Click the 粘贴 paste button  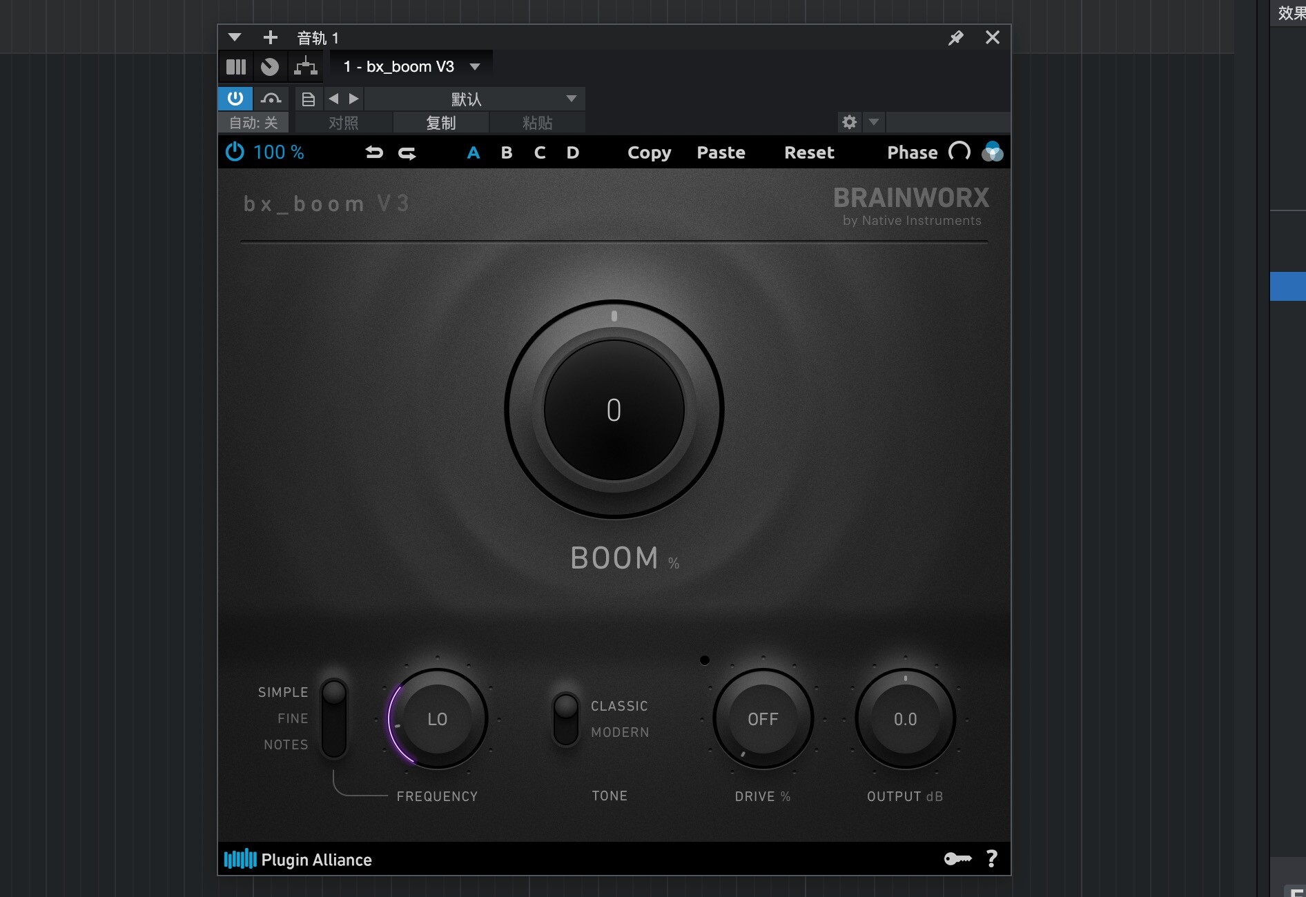[538, 123]
